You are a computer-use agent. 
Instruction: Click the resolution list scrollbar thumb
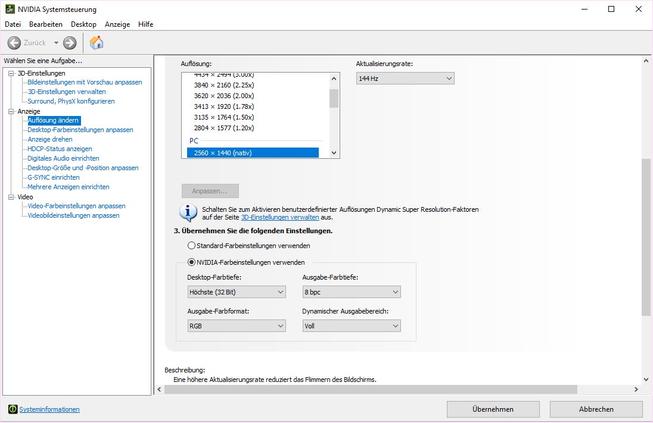334,98
